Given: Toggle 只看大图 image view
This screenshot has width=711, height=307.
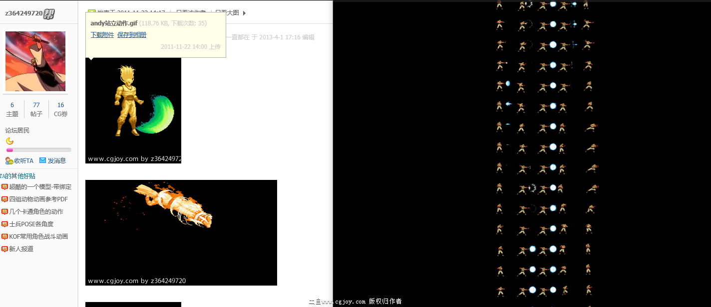Looking at the screenshot, I should click(x=226, y=12).
